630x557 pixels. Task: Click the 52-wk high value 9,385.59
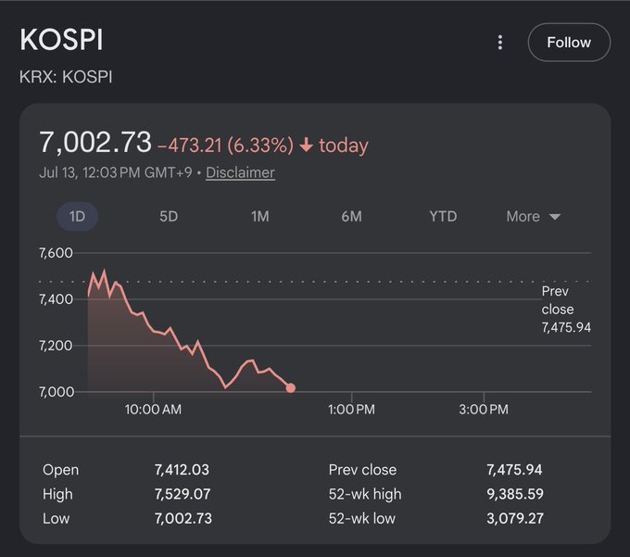pos(515,494)
